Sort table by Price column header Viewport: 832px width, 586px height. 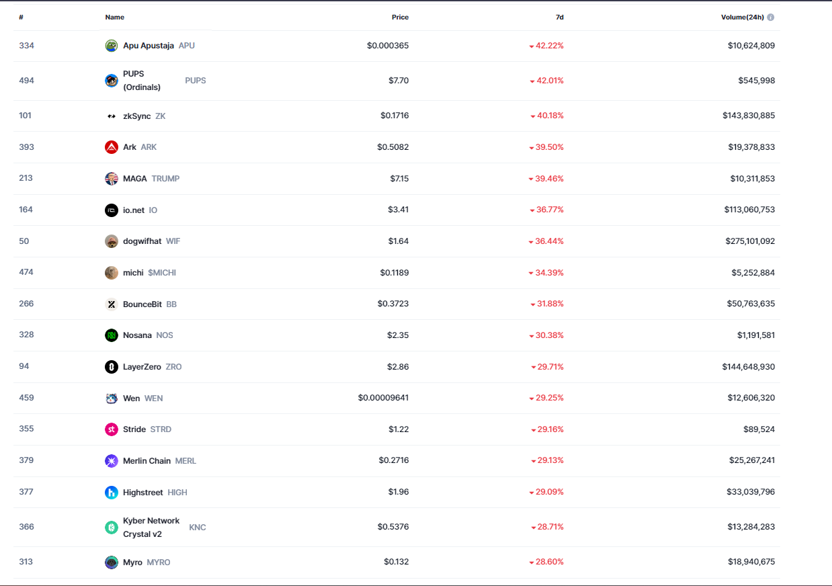(400, 17)
